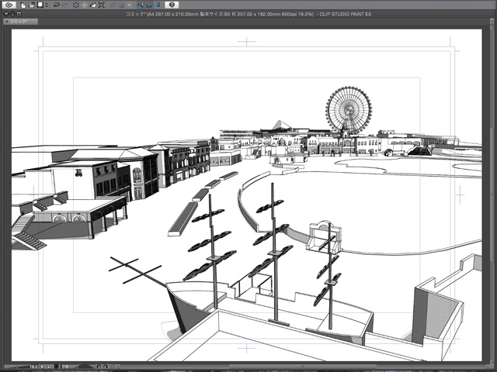Click the rotation angle field showing 0.0

click(x=64, y=367)
